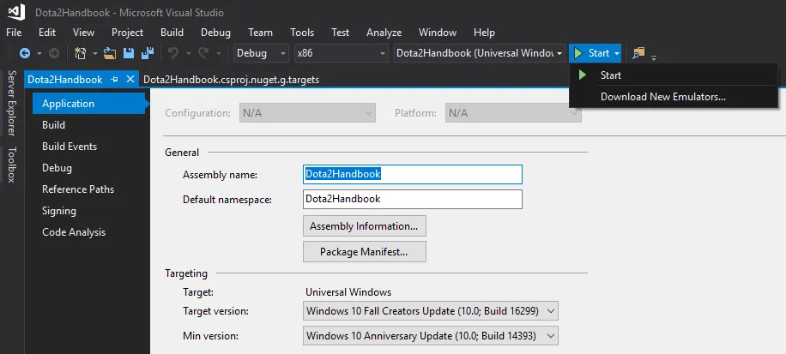Image resolution: width=786 pixels, height=354 pixels.
Task: Open the Test menu
Action: [340, 33]
